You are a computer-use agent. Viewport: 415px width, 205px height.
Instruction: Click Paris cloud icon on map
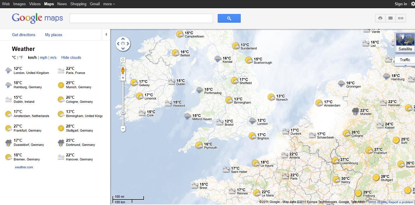(285, 176)
